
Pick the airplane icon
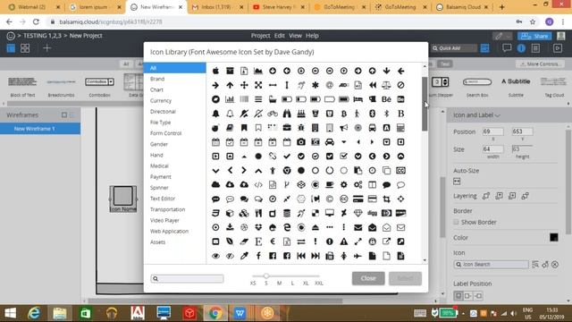pyautogui.click(x=357, y=256)
